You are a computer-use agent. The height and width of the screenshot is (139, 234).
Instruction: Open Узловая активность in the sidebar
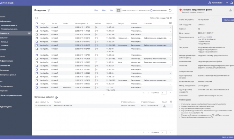9,29
